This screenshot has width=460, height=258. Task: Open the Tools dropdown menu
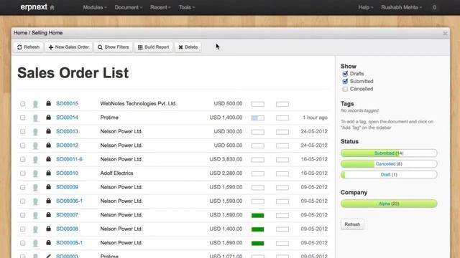[187, 7]
